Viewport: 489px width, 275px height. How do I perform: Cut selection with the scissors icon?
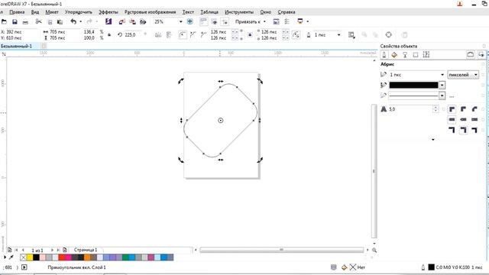pyautogui.click(x=39, y=21)
